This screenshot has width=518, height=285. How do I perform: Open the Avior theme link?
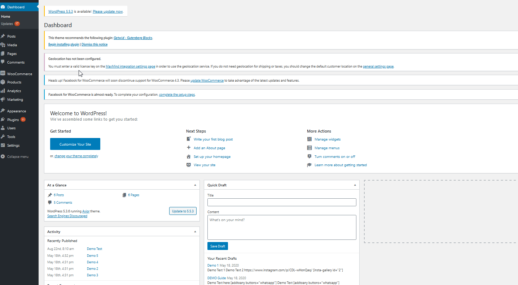tap(86, 211)
